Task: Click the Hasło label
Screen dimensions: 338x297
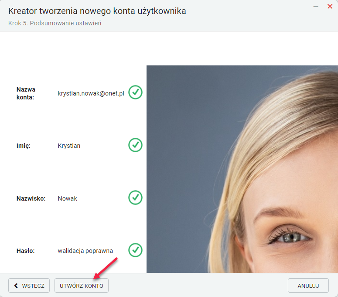Action: point(26,251)
